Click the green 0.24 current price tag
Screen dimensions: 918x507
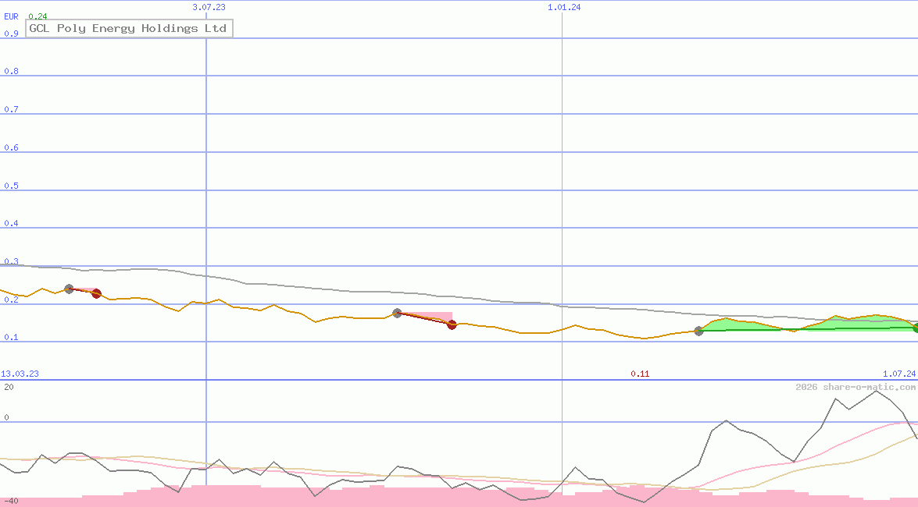(x=37, y=16)
